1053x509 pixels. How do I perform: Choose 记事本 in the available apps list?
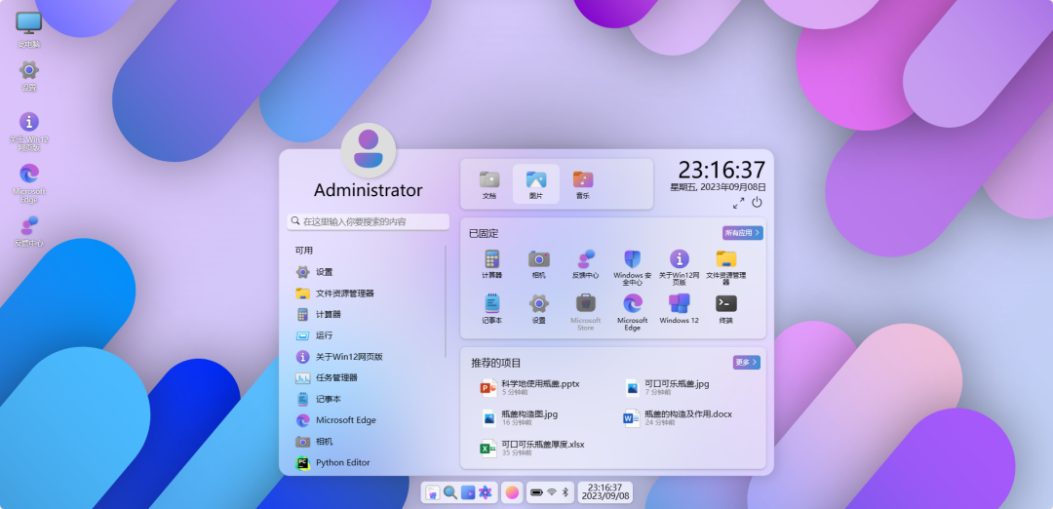tap(366, 399)
